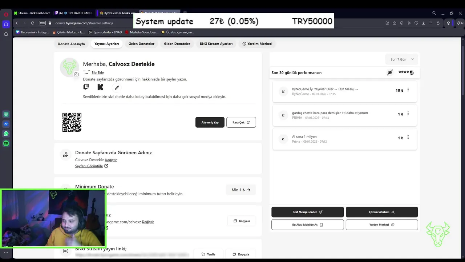Image resolution: width=465 pixels, height=262 pixels.
Task: Open the Giden Donateler tab
Action: tap(177, 44)
